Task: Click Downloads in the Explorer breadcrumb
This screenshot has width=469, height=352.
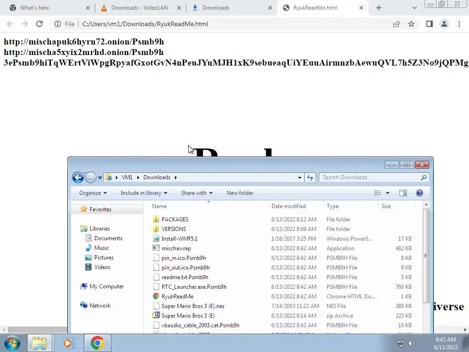Action: point(157,177)
